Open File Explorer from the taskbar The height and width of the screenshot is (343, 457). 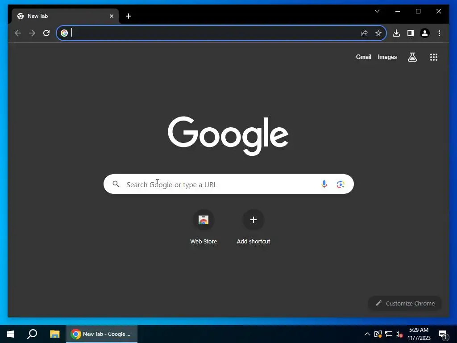coord(54,334)
